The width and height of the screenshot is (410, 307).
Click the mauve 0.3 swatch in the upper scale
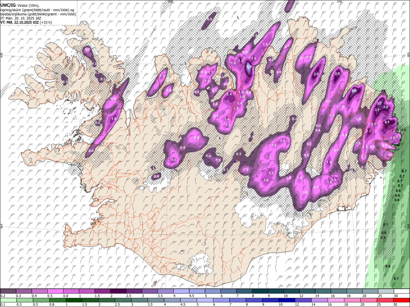pyautogui.click(x=24, y=291)
